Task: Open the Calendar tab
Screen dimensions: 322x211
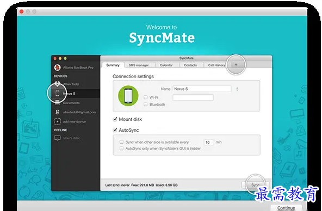Action: click(x=166, y=65)
